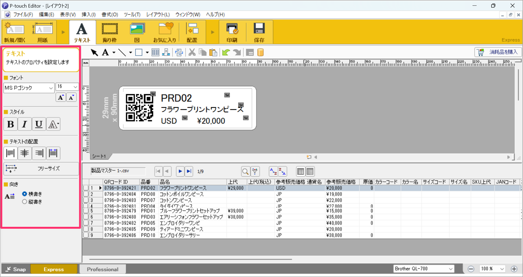Justify text evenly
The height and width of the screenshot is (277, 523).
pyautogui.click(x=53, y=153)
